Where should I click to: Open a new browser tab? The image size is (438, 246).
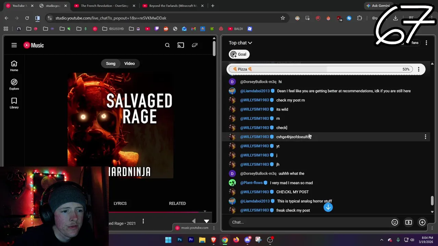tap(212, 6)
